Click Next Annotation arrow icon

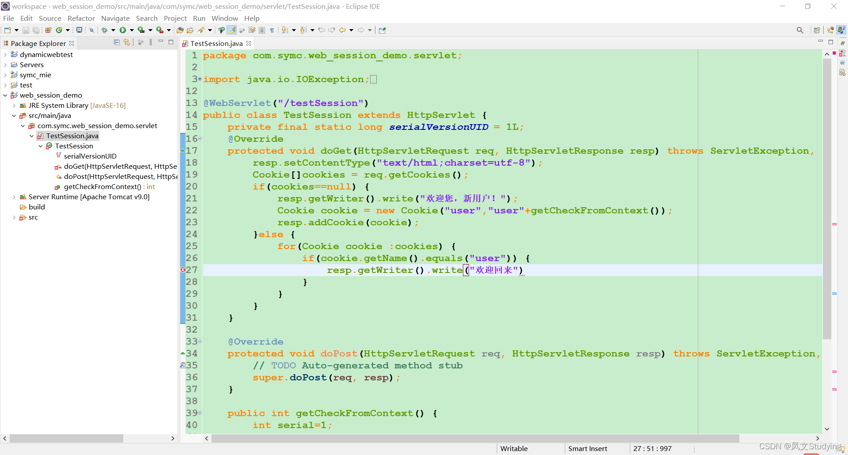point(285,30)
